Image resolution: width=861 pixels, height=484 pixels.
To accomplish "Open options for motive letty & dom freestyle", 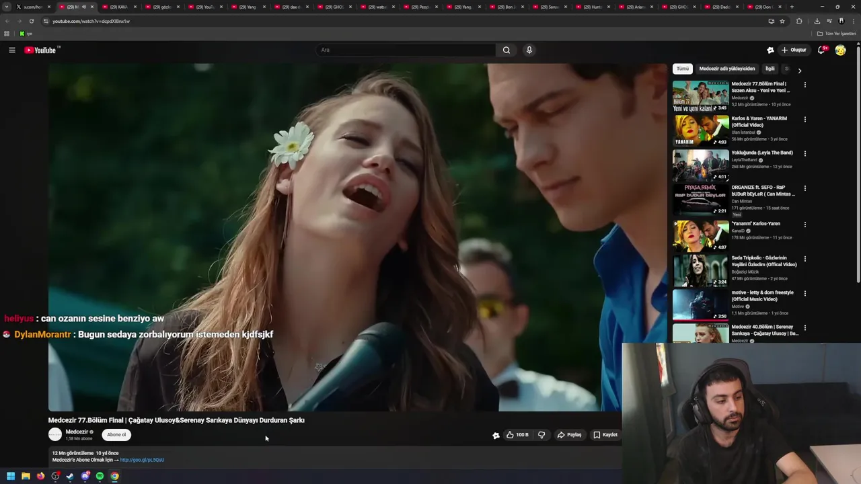I will click(804, 294).
